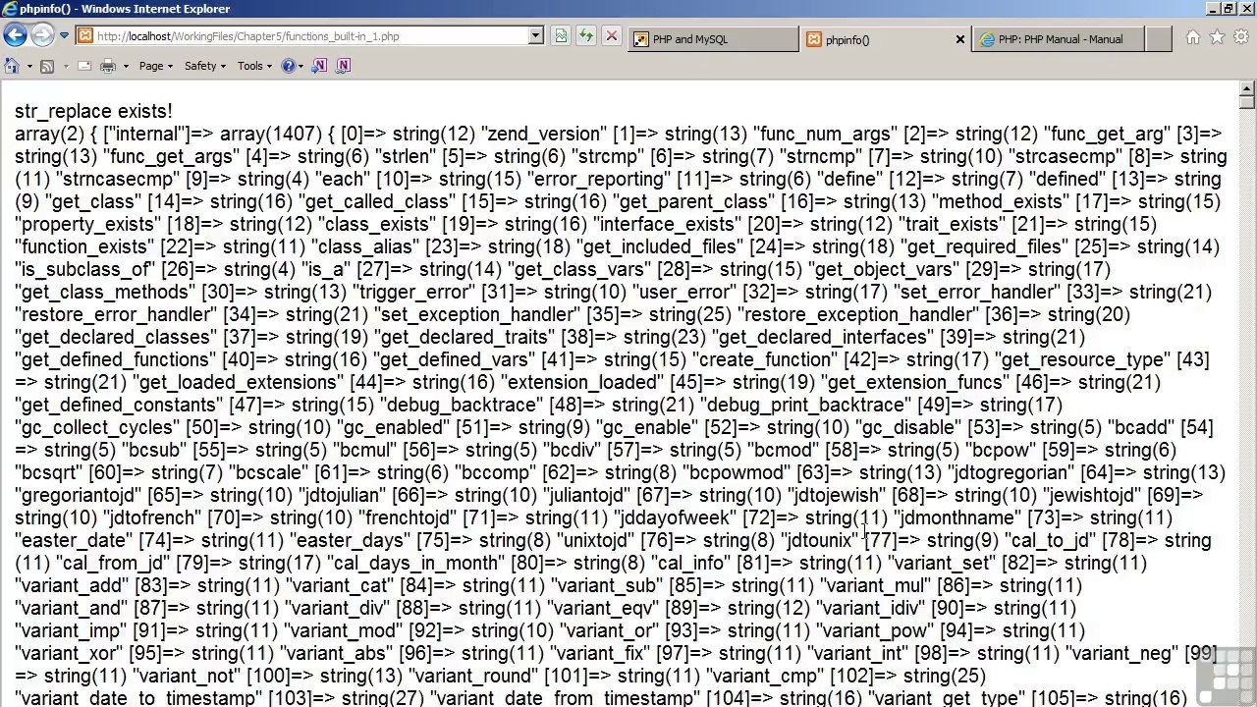This screenshot has height=707, width=1257.
Task: Open the recent pages dropdown arrow
Action: point(64,36)
